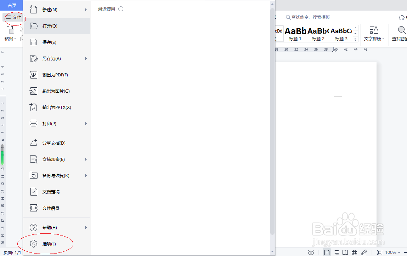The height and width of the screenshot is (256, 407).
Task: Click the 查找替换 magnifier icon
Action: 402,30
